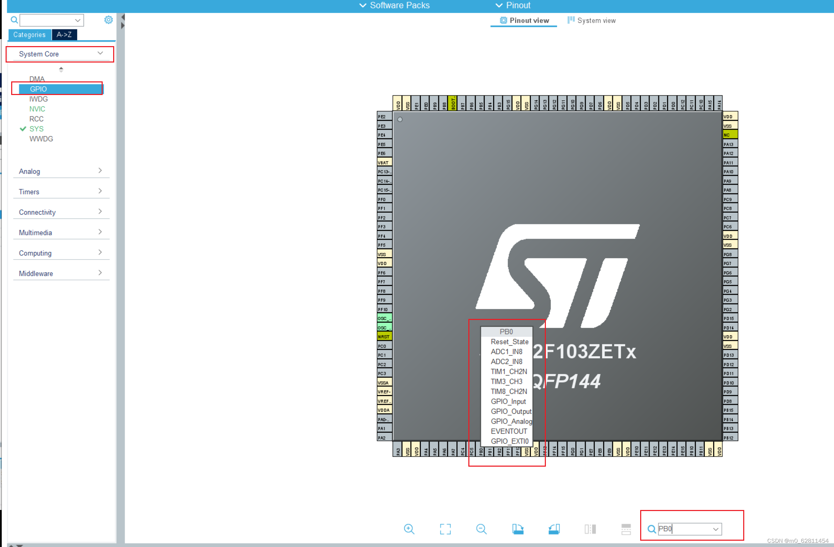This screenshot has height=547, width=834.
Task: Click the search magnifier in the left panel
Action: (14, 20)
